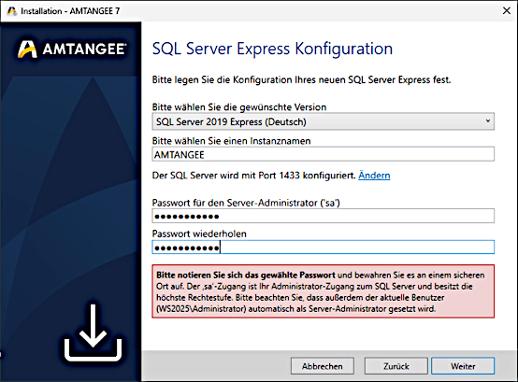Go back with the Zurück button
The width and height of the screenshot is (518, 382).
click(396, 366)
